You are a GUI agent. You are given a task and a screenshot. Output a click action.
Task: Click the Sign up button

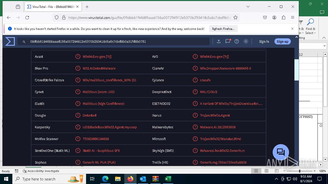(282, 41)
